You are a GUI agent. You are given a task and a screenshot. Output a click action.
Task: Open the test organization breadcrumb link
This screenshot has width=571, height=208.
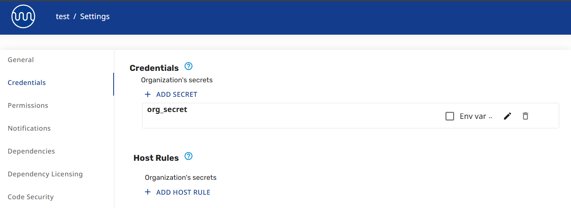click(63, 16)
